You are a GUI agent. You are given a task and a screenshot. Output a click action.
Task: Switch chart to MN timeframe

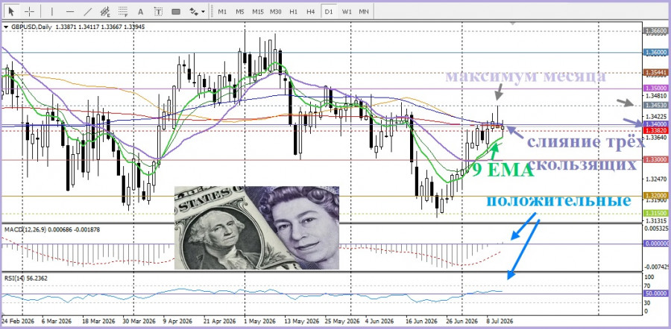[364, 11]
